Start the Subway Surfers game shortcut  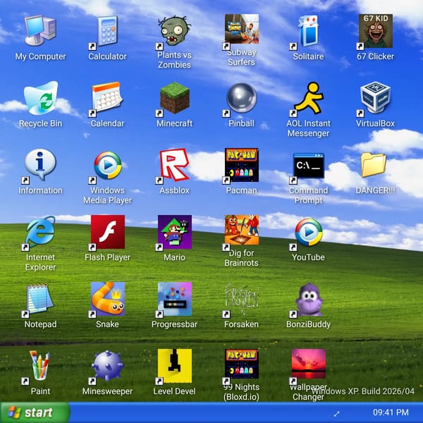pos(242,29)
